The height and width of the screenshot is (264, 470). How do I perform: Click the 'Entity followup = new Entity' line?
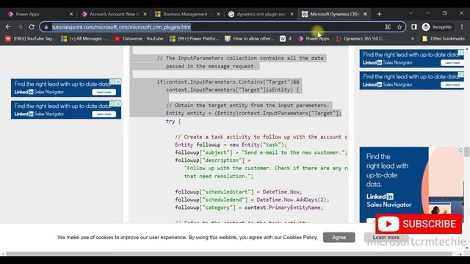tap(231, 144)
